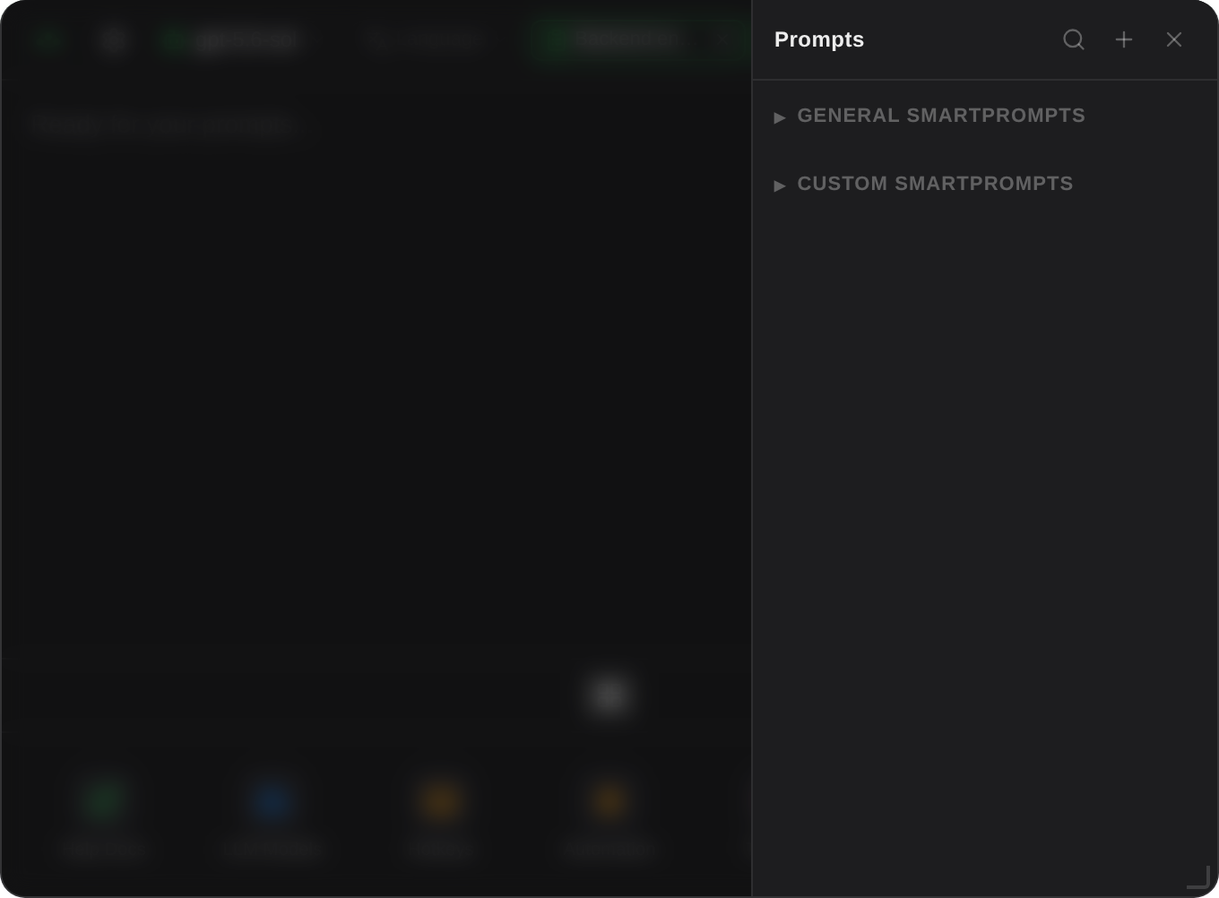Click the blurred green icon in top-left corner
This screenshot has width=1219, height=898.
(48, 39)
